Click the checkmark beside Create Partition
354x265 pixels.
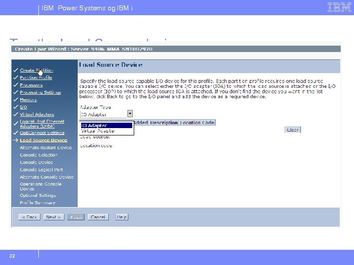click(x=16, y=70)
